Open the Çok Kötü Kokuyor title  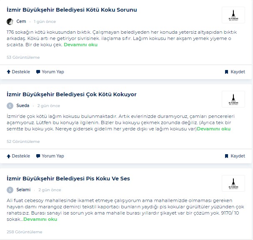pyautogui.click(x=71, y=94)
